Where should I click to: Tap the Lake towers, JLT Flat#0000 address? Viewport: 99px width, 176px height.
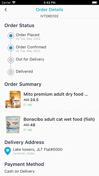pyautogui.click(x=38, y=149)
